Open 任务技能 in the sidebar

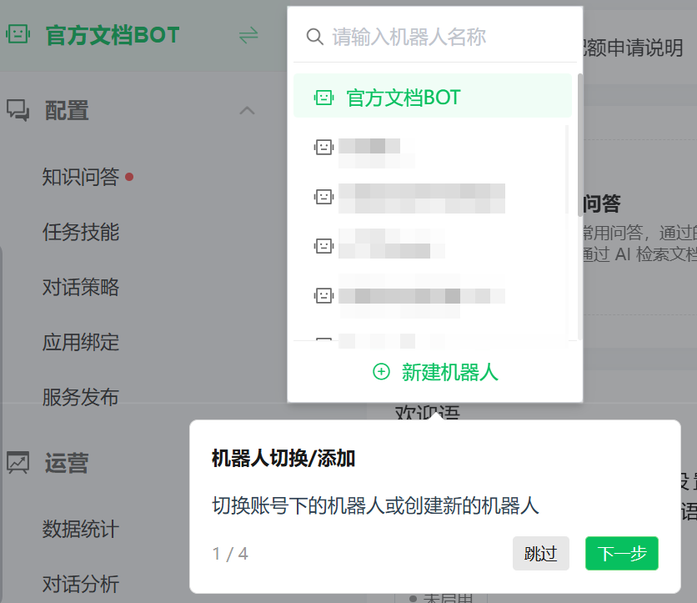click(81, 232)
